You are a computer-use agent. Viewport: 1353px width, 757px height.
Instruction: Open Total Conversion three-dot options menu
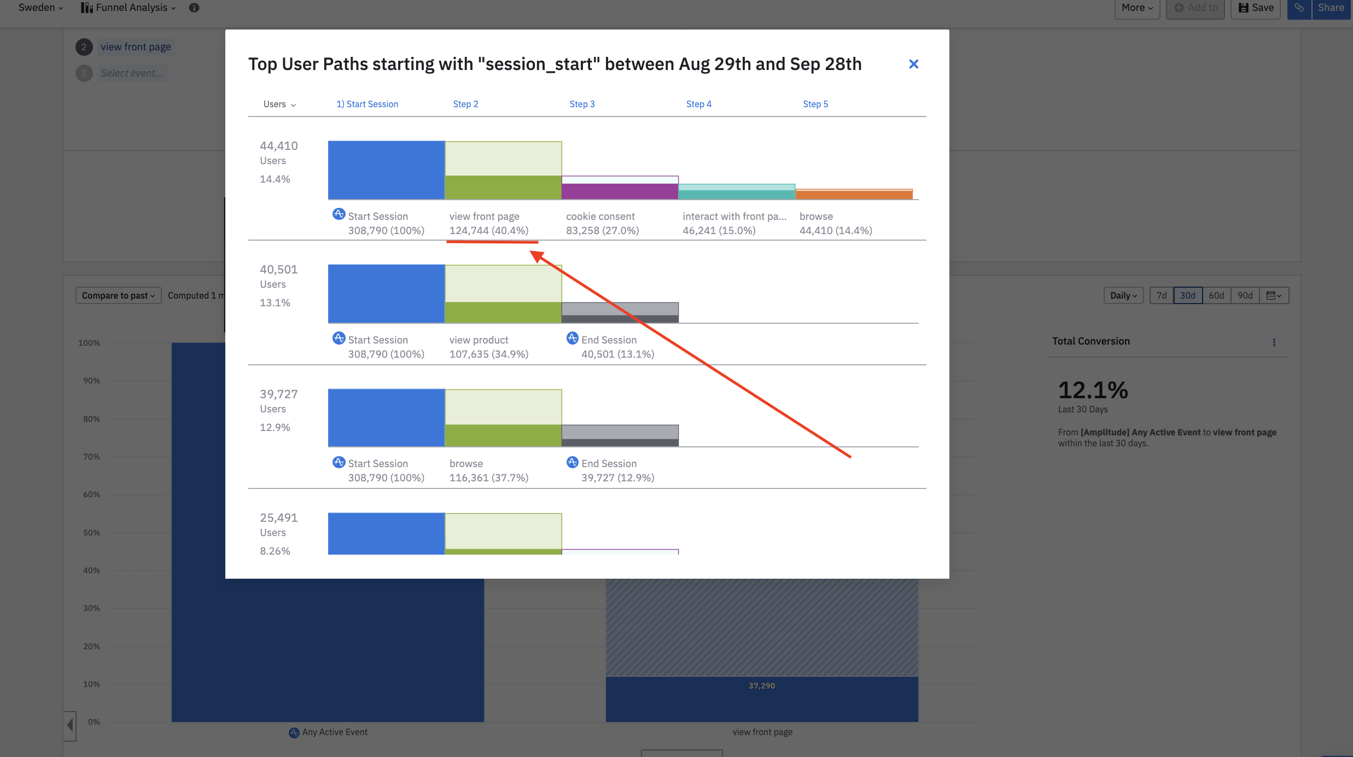click(x=1274, y=342)
